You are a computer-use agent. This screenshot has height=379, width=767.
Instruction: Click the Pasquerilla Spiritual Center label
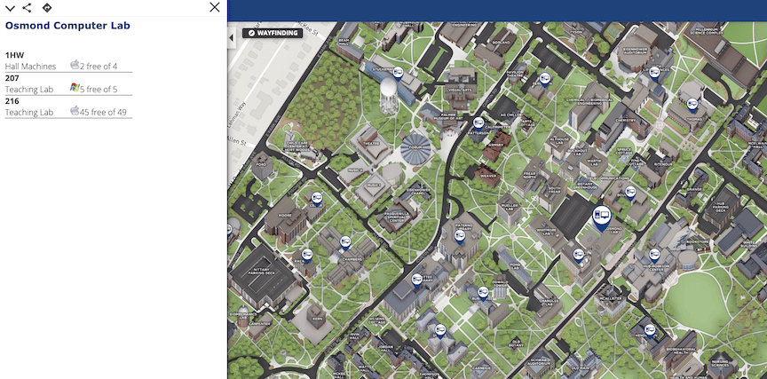(397, 216)
